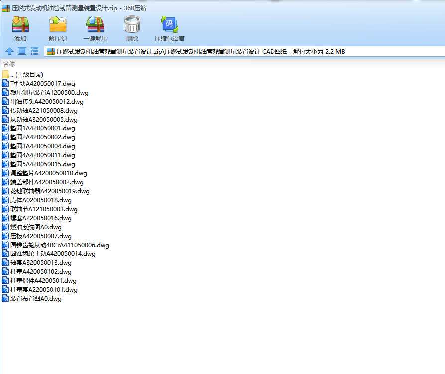Select file 螺塞A220050016.dwg
Image resolution: width=445 pixels, height=374 pixels.
click(x=37, y=218)
